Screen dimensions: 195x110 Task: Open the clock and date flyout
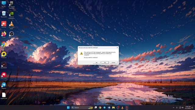click(x=188, y=108)
